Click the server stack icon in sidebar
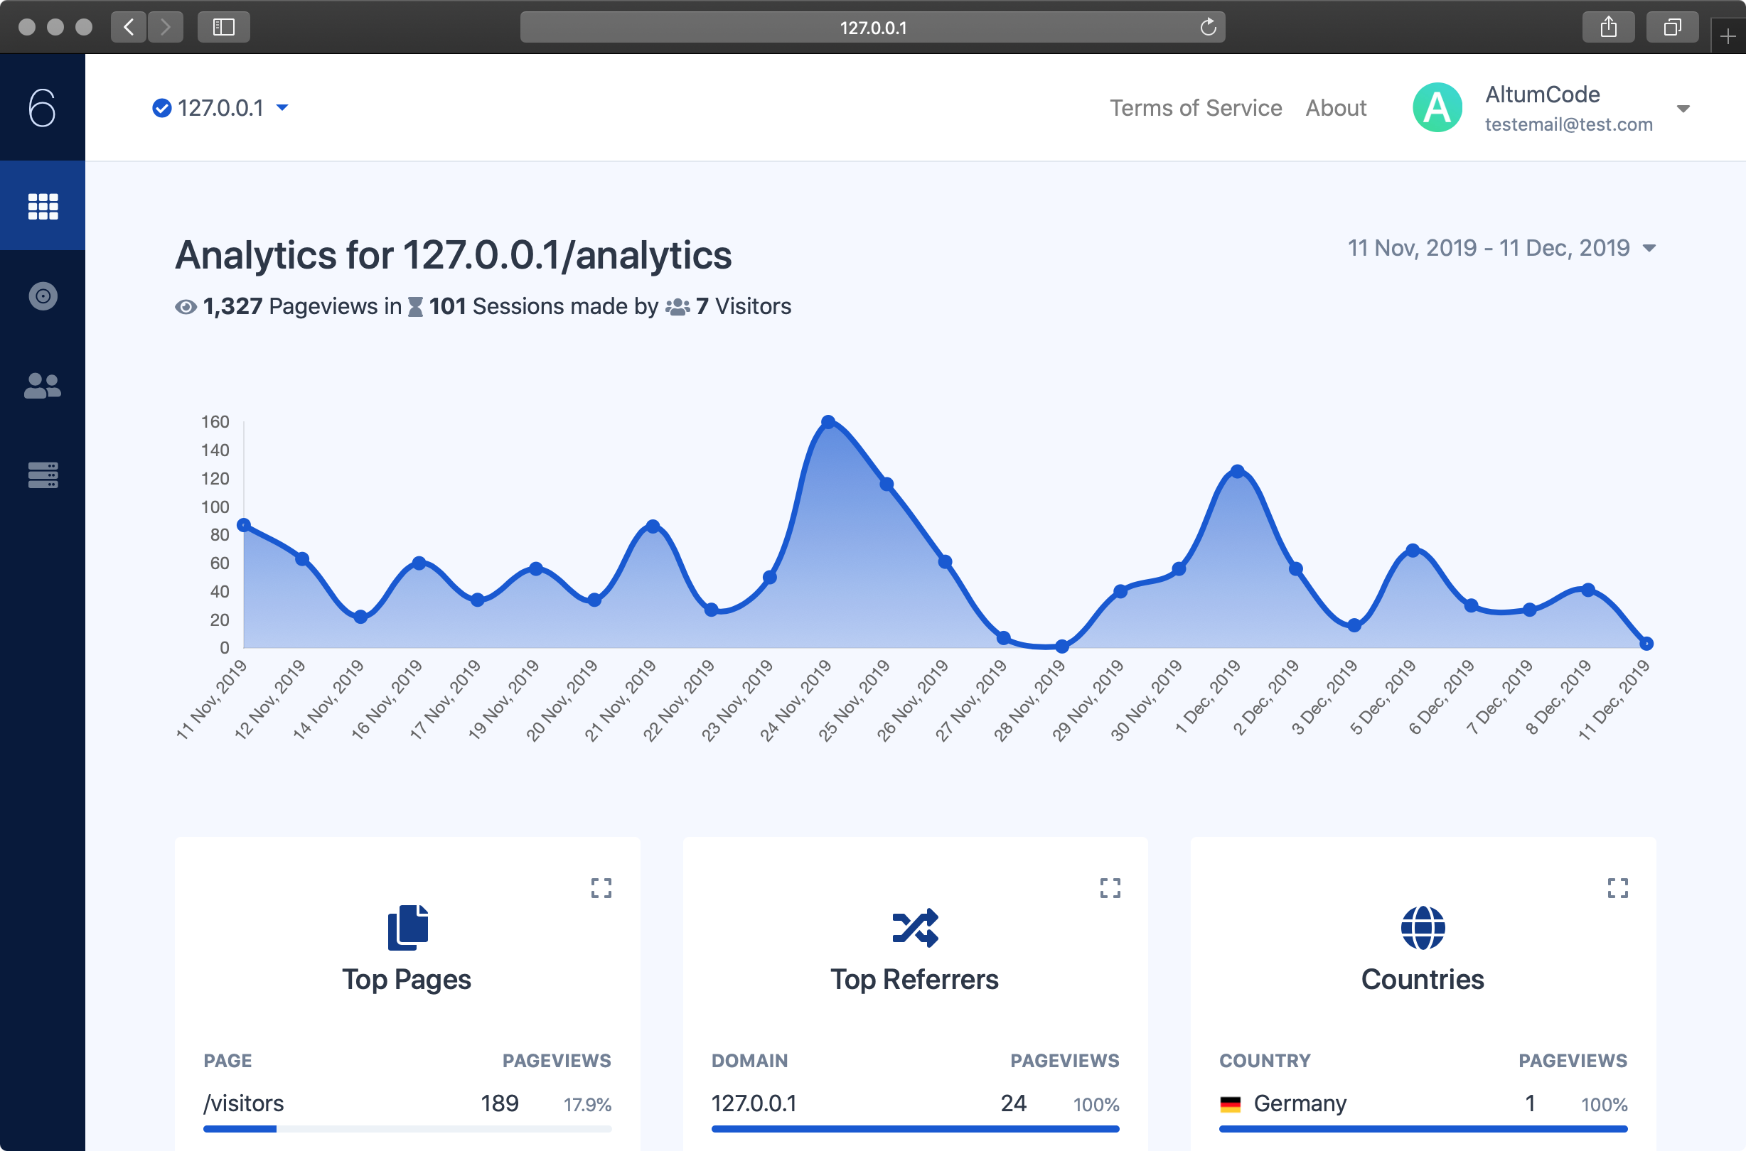This screenshot has height=1151, width=1746. pos(43,475)
